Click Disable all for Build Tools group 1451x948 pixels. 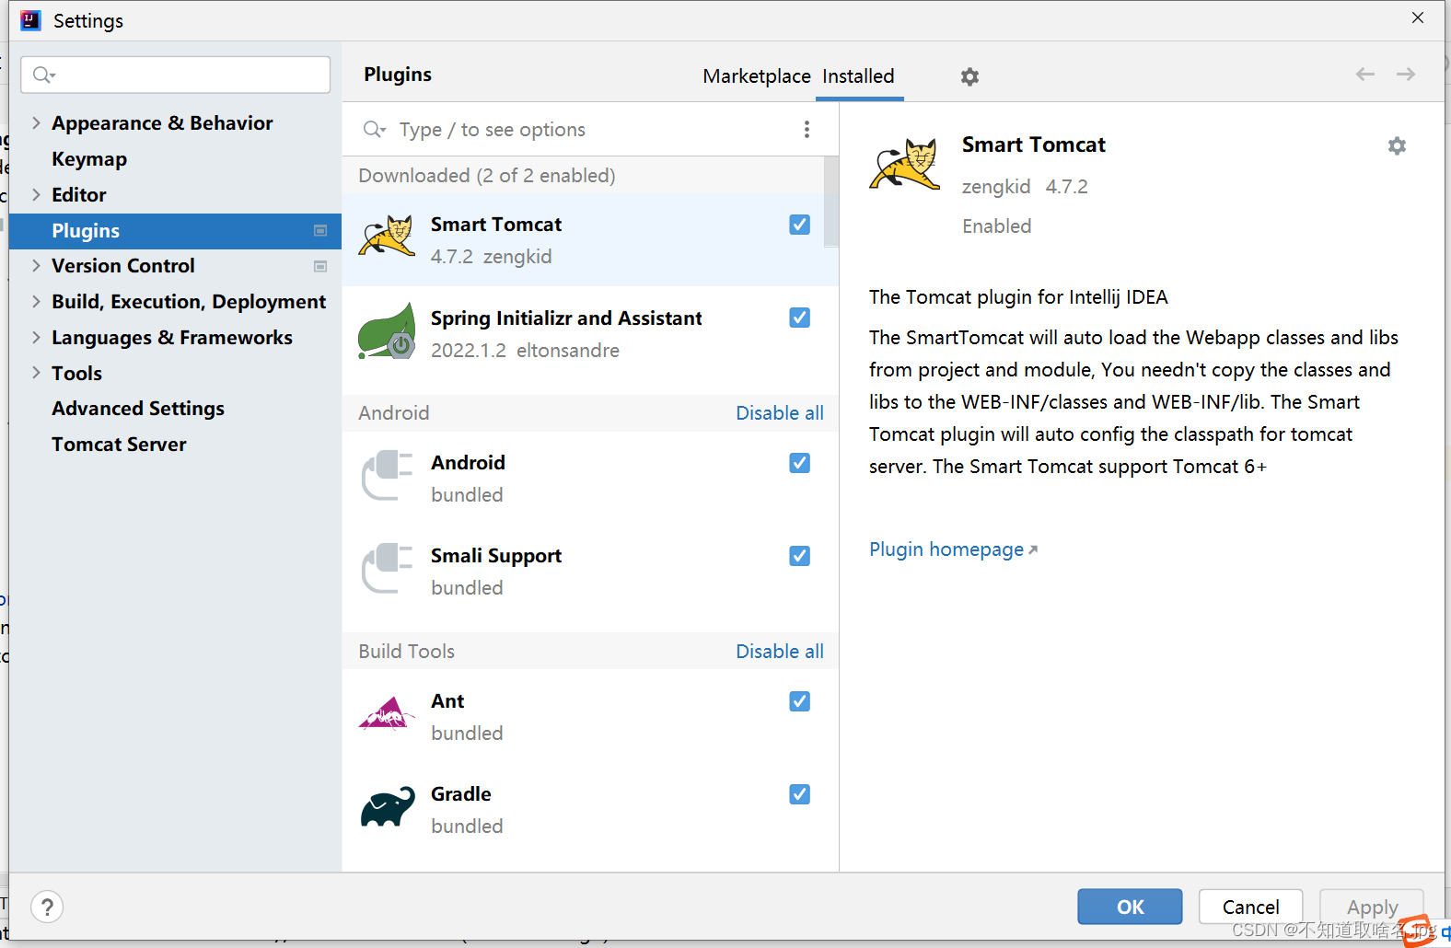(780, 652)
